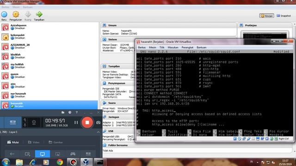Select the AZIZAHNUR_28 virtual machine
This screenshot has height=166, width=296.
pos(49,47)
